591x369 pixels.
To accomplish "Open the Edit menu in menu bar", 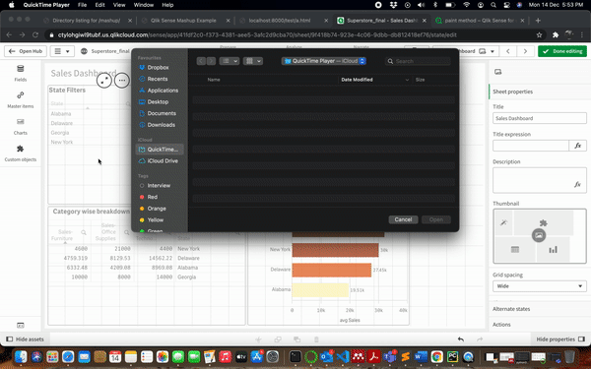I will tap(99, 5).
